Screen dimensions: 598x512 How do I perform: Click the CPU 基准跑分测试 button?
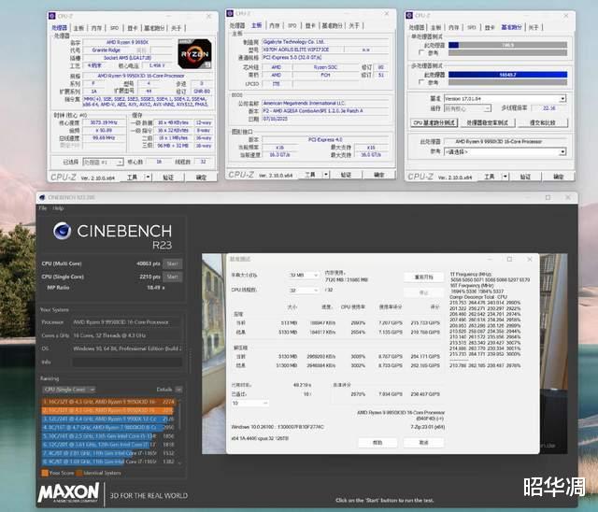pyautogui.click(x=434, y=122)
